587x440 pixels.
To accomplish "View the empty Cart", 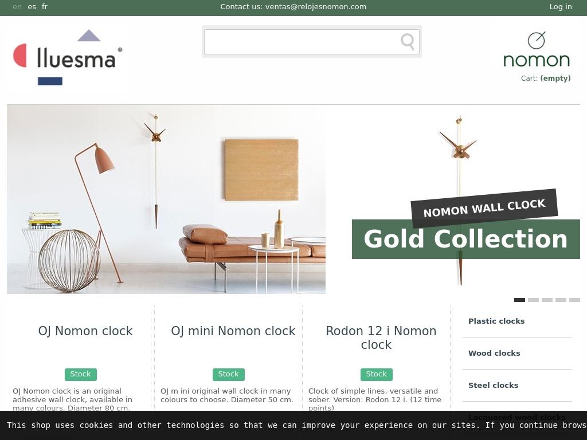I will pyautogui.click(x=546, y=78).
